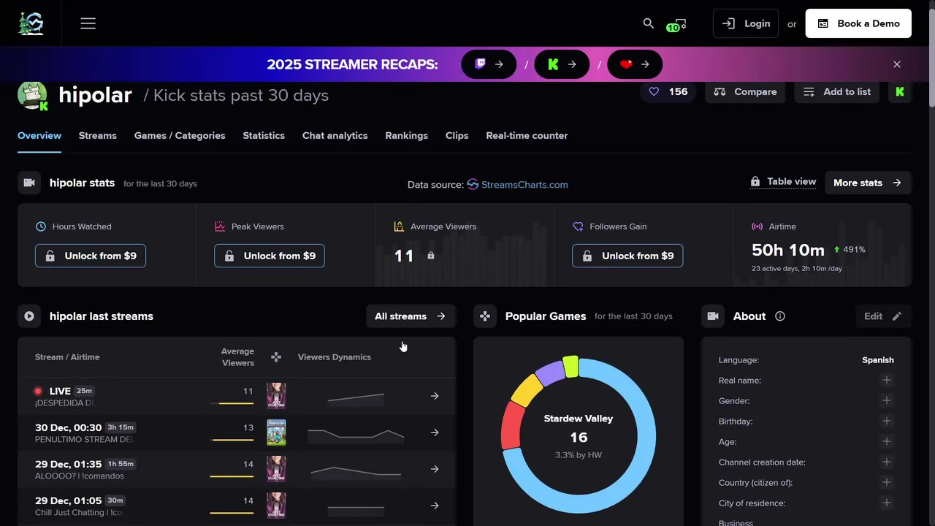Click the Hours Watched clock icon
Viewport: 935px width, 526px height.
[41, 226]
